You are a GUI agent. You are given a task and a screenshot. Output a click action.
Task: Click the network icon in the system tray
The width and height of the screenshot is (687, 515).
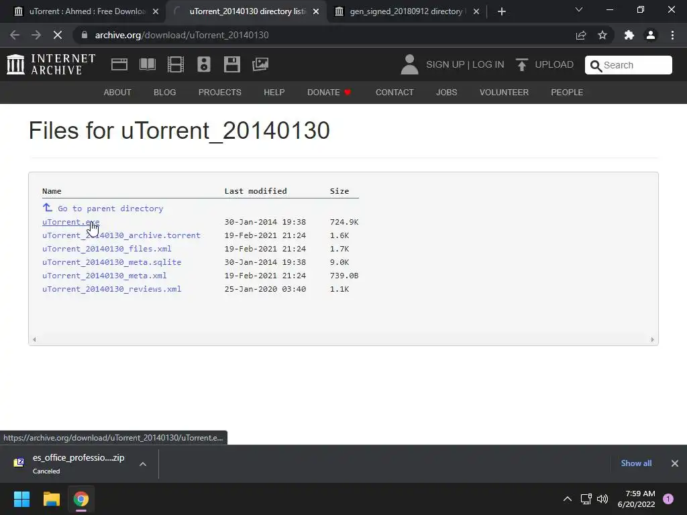point(586,499)
